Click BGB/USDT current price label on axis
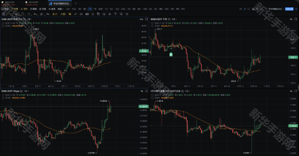The height and width of the screenshot is (156, 299). pyautogui.click(x=144, y=107)
